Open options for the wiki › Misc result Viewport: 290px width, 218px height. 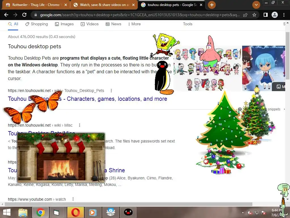pos(80,125)
